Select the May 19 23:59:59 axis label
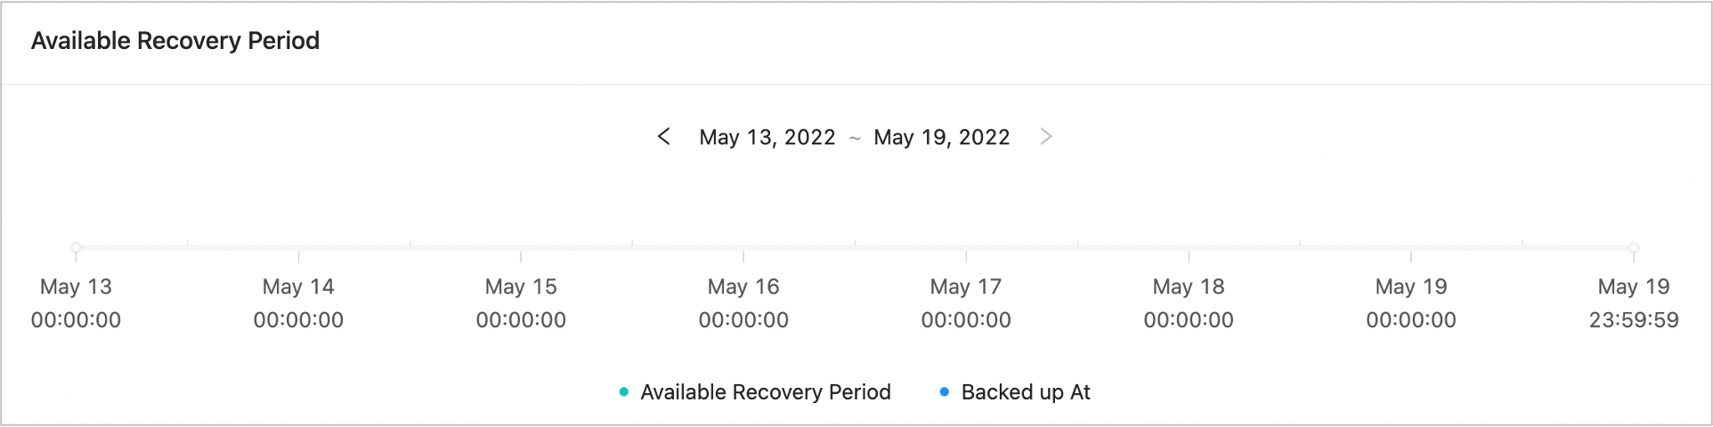1713x427 pixels. click(1634, 302)
